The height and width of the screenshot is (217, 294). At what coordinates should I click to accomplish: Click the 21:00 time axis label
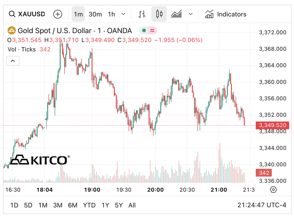[219, 190]
